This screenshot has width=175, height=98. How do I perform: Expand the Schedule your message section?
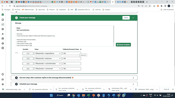[74, 84]
